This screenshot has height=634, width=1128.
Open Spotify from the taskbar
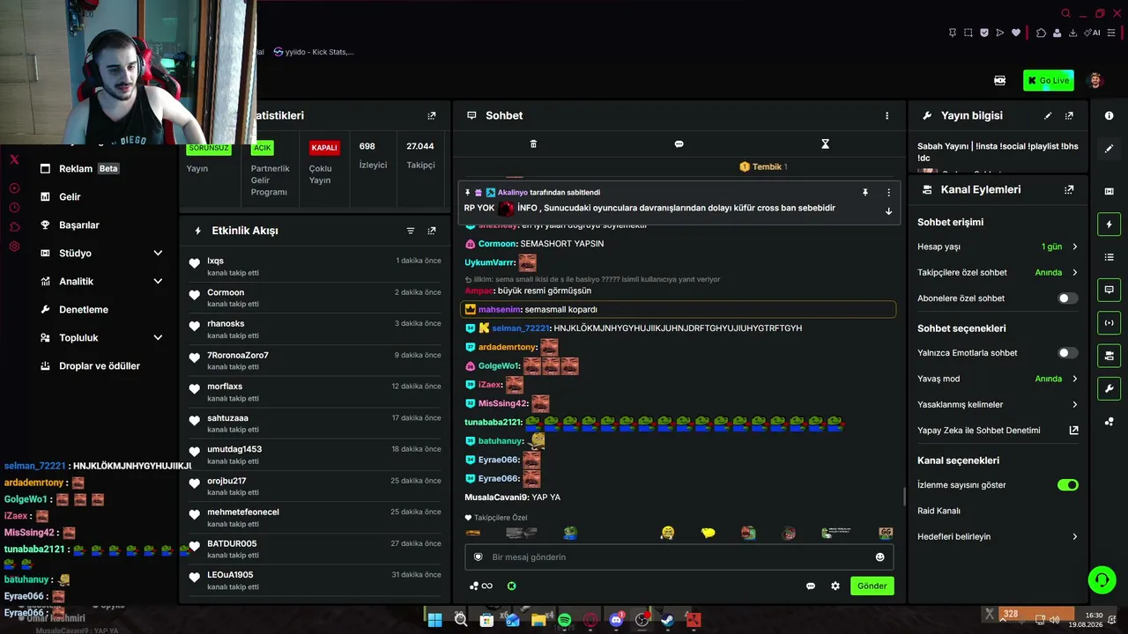(x=565, y=620)
